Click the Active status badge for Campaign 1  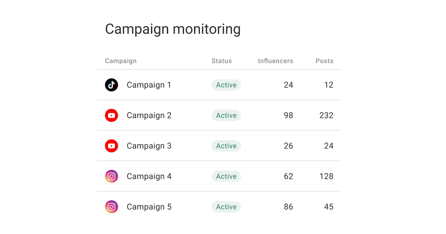pyautogui.click(x=226, y=85)
